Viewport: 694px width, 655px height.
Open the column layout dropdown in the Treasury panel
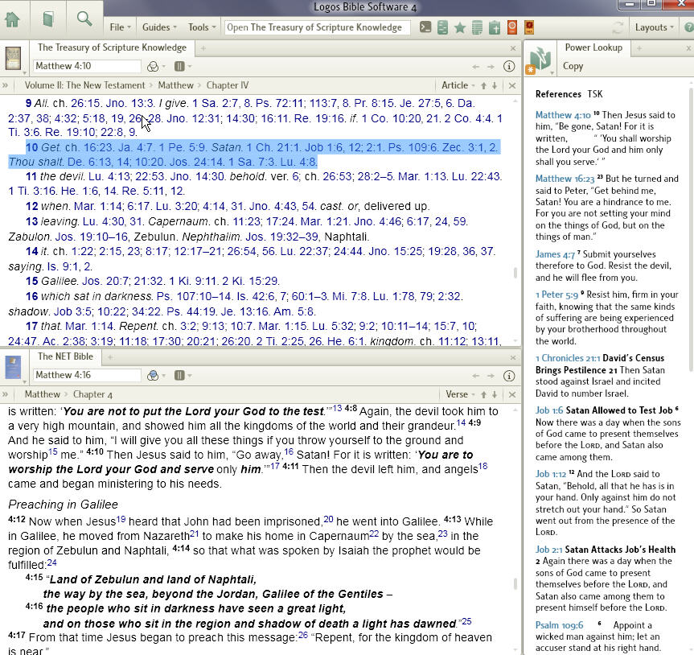(183, 67)
